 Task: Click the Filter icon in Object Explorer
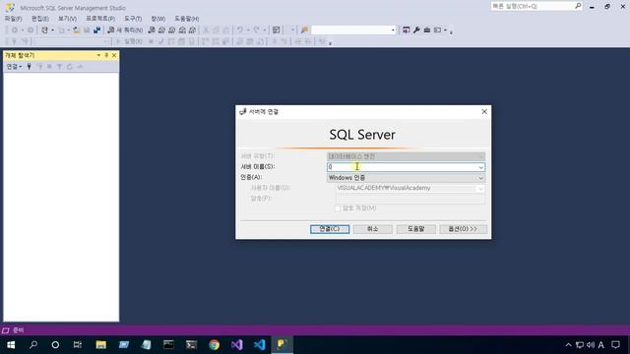pyautogui.click(x=59, y=67)
